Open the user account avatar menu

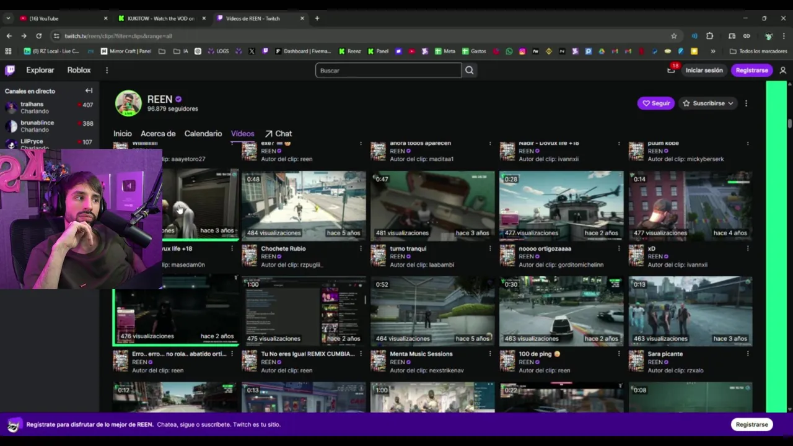(783, 70)
